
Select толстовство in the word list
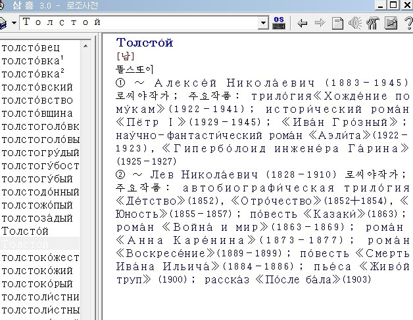[37, 100]
